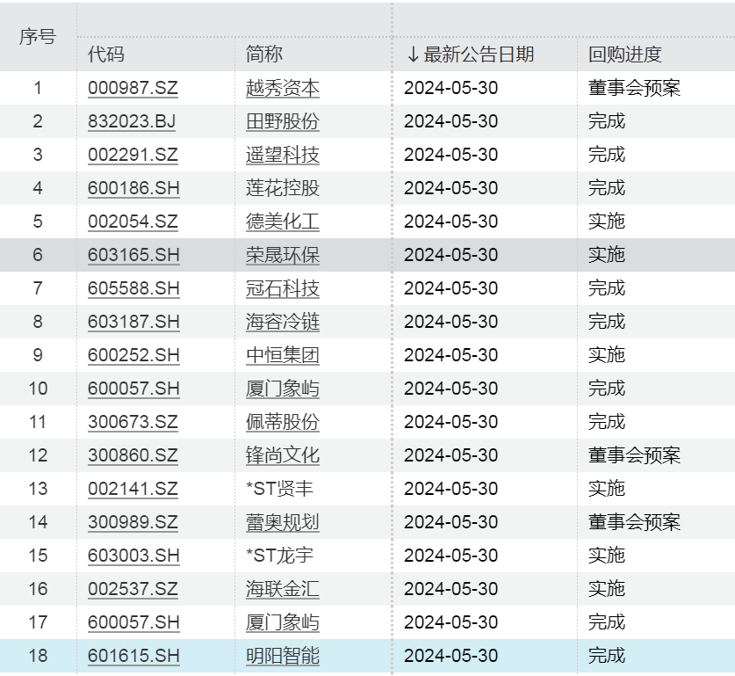Open company name link 冠石科技
The image size is (735, 676).
pyautogui.click(x=283, y=288)
